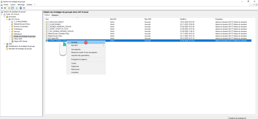Viewport: 258px width, 119px height.
Task: Click the Objets GPO Starter folder icon
Action: [12, 41]
